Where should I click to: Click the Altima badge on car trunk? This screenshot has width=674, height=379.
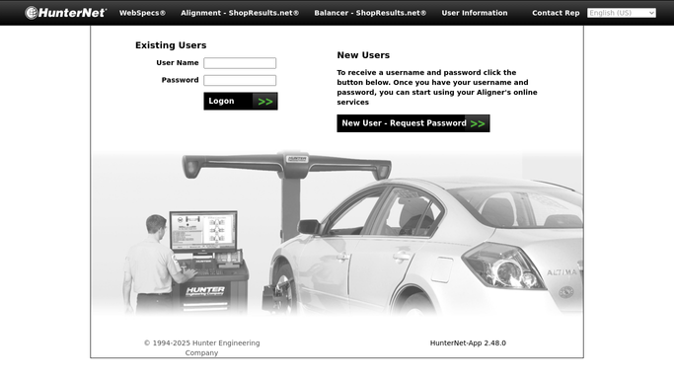[562, 272]
